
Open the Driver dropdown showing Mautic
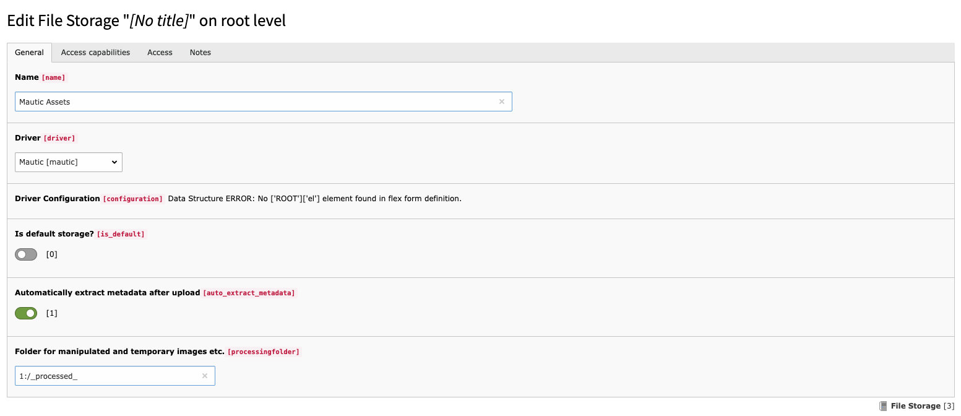(69, 162)
